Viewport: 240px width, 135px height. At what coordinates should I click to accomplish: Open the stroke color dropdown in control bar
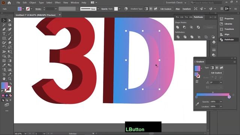[31, 9]
